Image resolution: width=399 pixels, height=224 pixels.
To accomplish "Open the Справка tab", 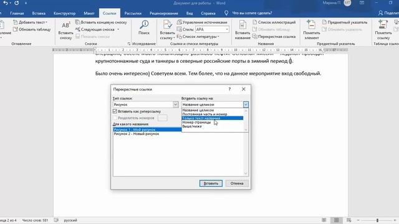I will [x=208, y=13].
